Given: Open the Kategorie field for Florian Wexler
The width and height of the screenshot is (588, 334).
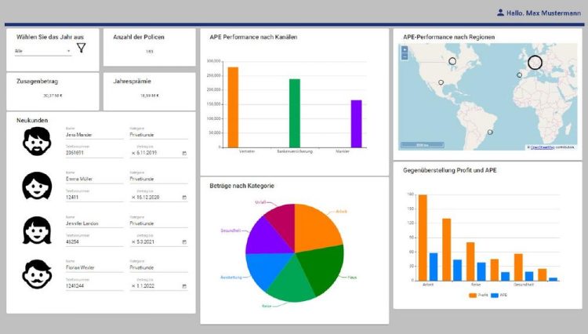Looking at the screenshot, I should (158, 267).
